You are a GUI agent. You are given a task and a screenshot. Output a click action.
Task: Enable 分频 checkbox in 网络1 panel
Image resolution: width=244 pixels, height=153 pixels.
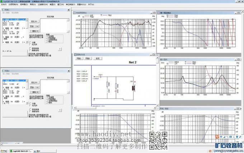[30, 42]
